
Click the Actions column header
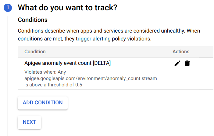coord(181,52)
